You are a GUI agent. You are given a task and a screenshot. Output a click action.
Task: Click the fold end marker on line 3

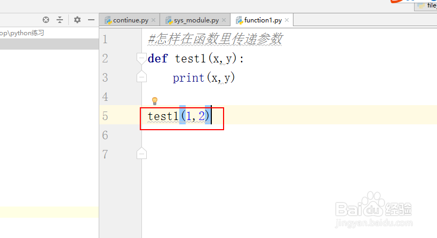pyautogui.click(x=141, y=77)
